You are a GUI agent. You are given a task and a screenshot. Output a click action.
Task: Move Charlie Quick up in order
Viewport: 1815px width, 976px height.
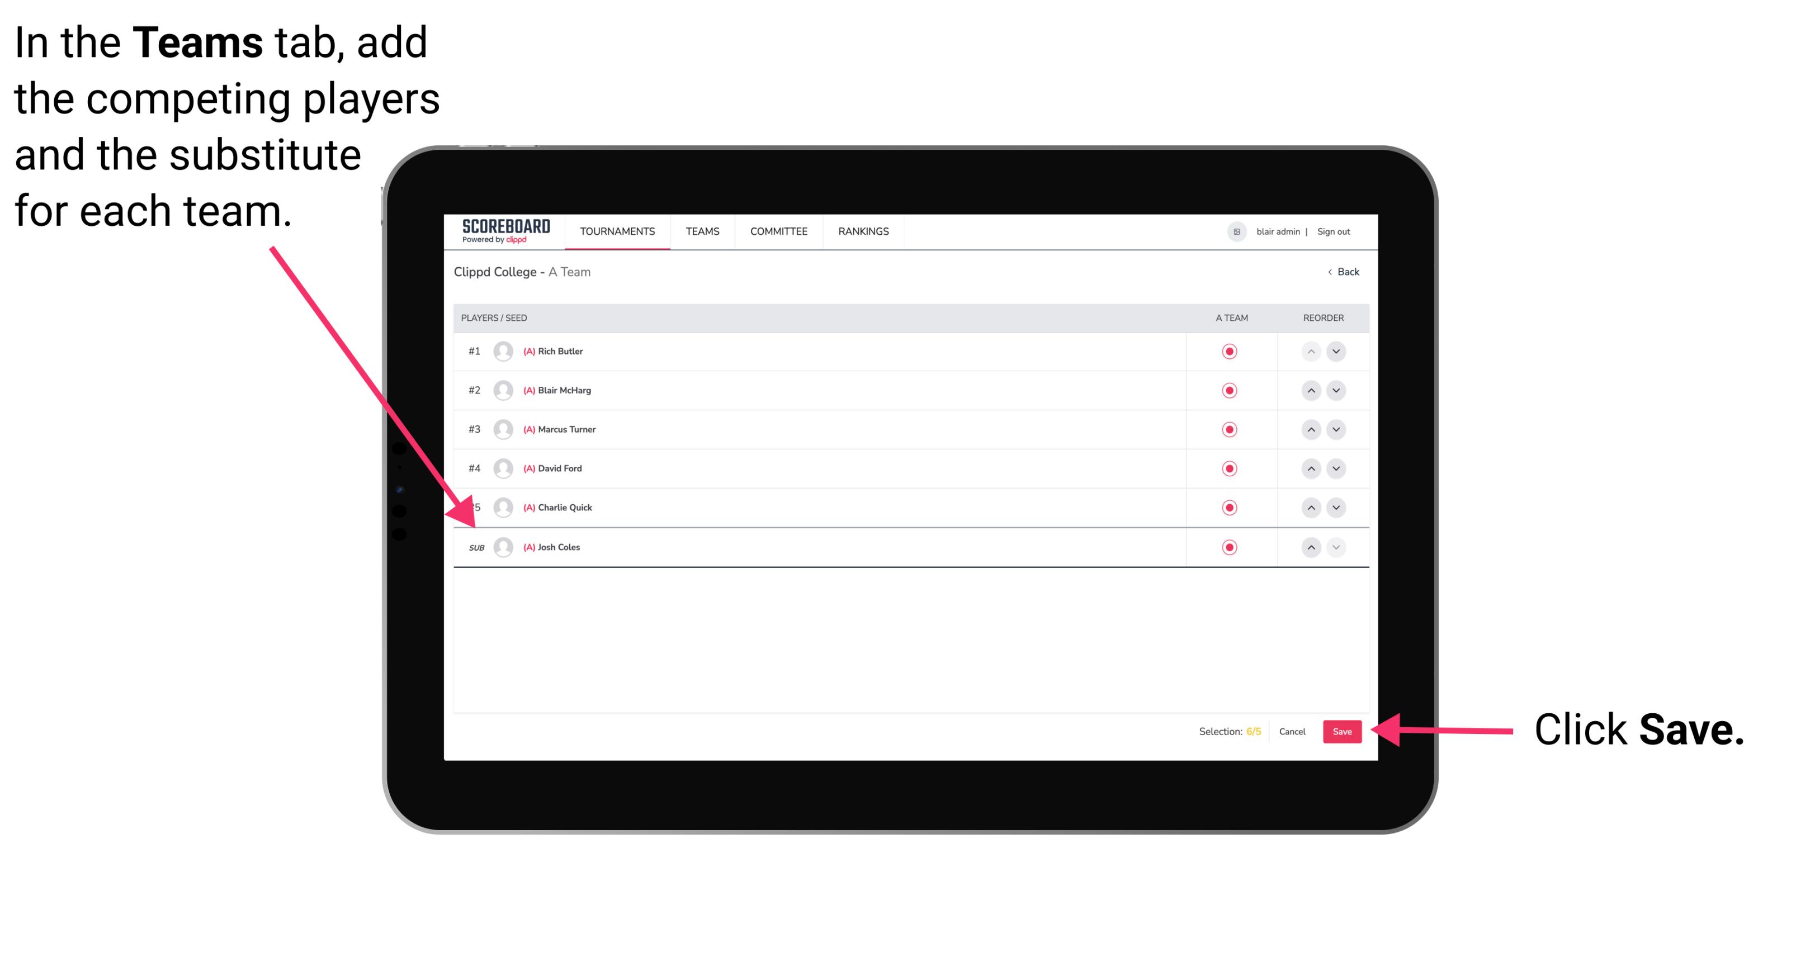(1311, 508)
